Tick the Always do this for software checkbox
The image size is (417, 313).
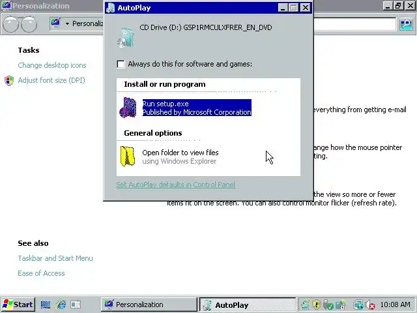tap(121, 64)
